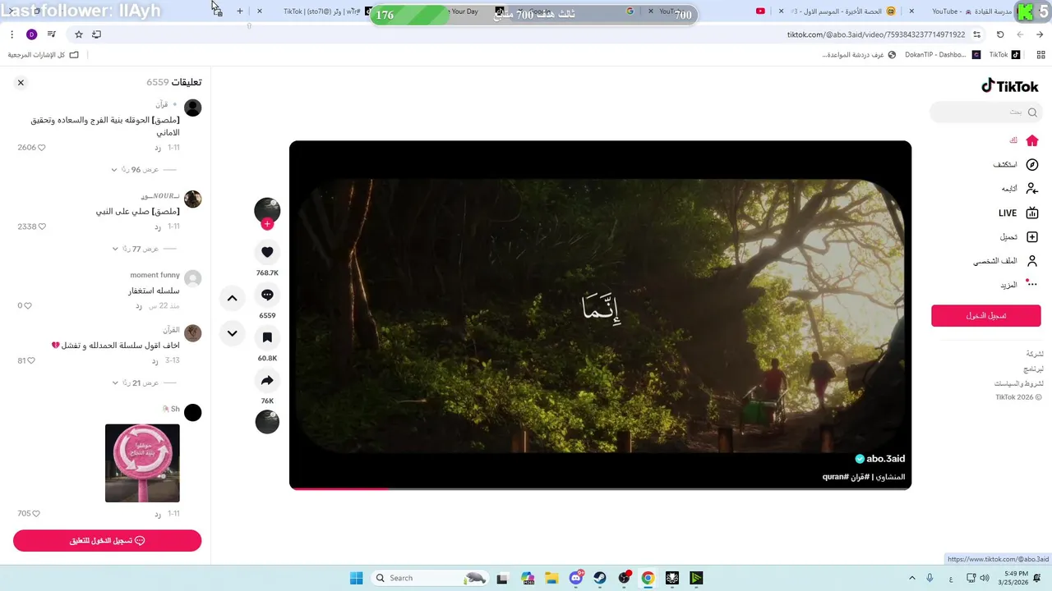Image resolution: width=1052 pixels, height=591 pixels.
Task: Open the Windows Start menu
Action: 356,578
